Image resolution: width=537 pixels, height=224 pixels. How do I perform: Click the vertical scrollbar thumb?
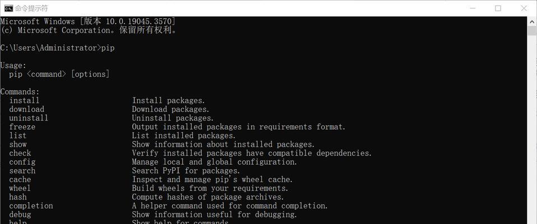point(532,31)
